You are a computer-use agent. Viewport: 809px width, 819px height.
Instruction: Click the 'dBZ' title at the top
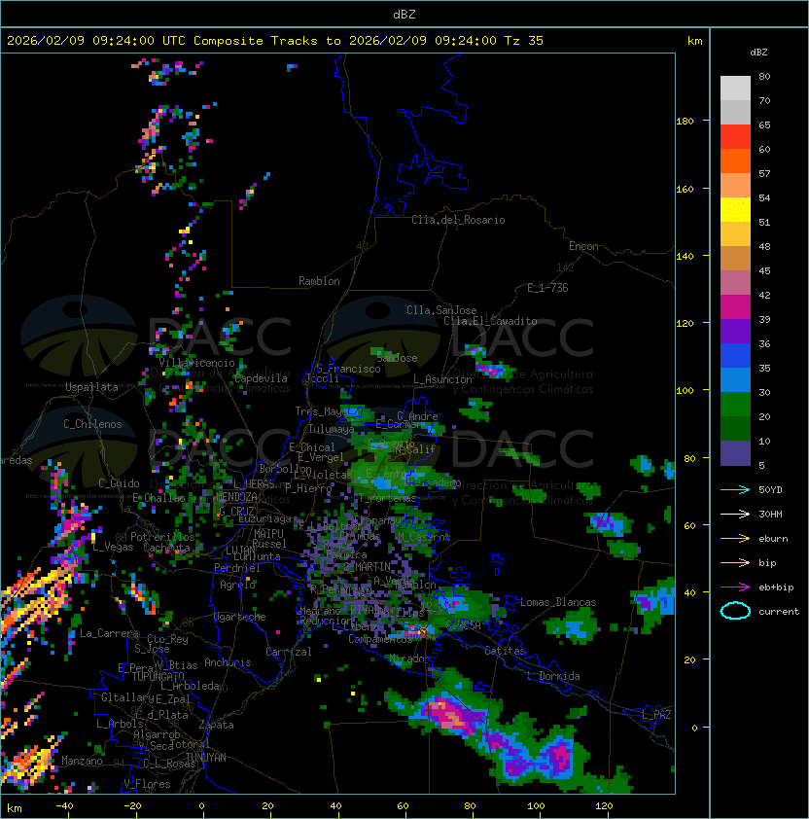(x=404, y=14)
